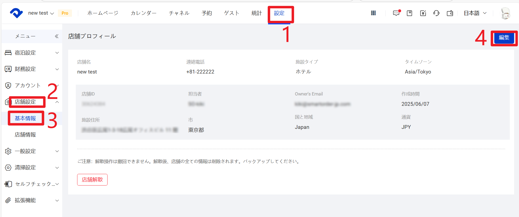Open the 日本語 language dropdown

pos(475,13)
